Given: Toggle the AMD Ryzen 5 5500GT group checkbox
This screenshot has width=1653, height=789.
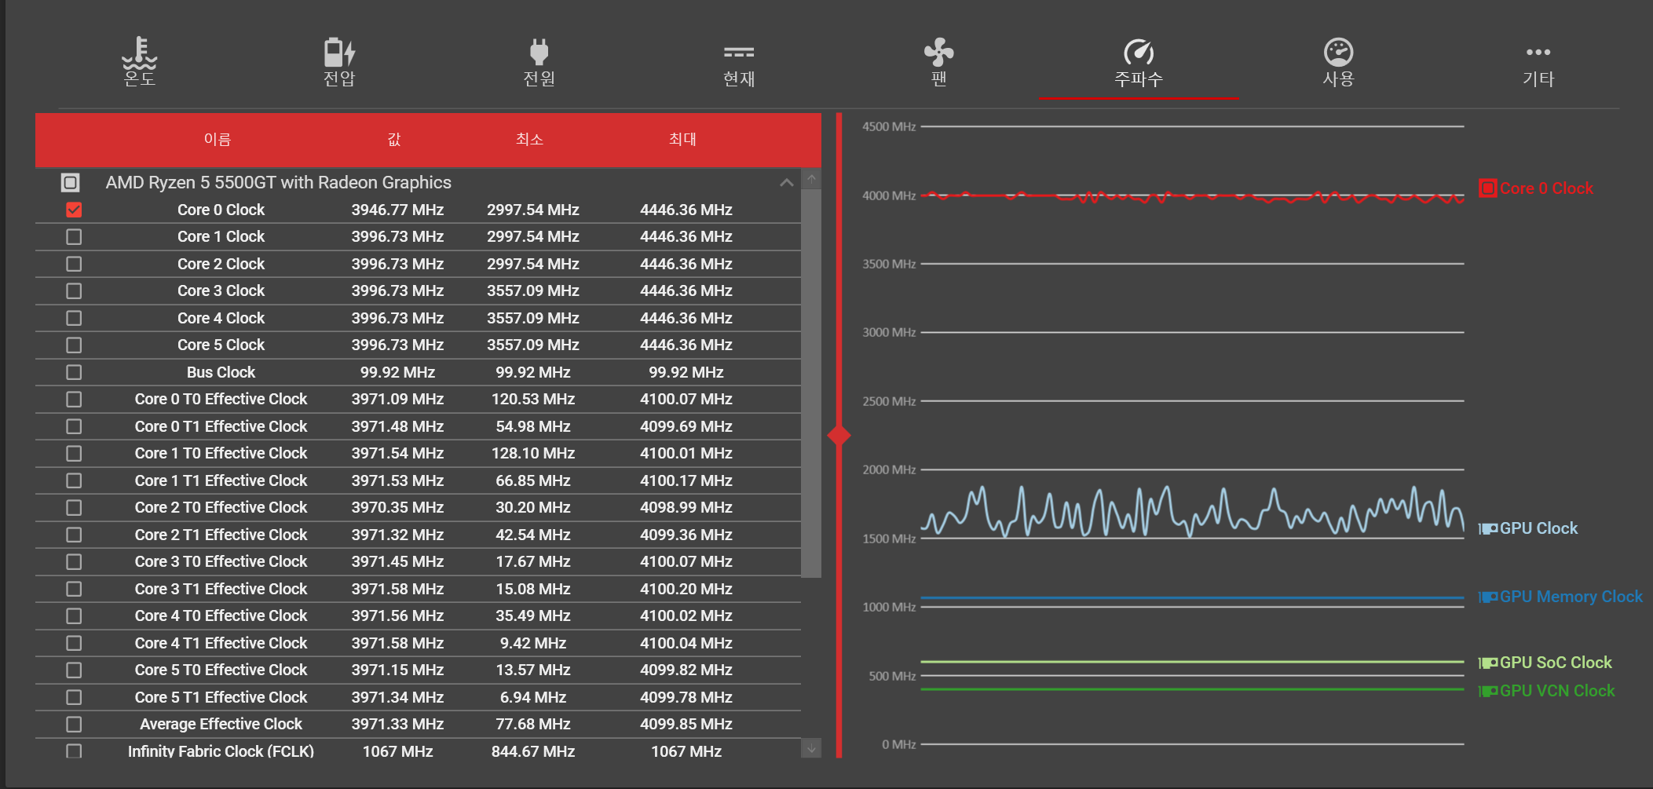Looking at the screenshot, I should (71, 182).
